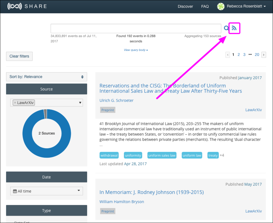Click the LawArXiv link on the Reservations result
273x223 pixels.
click(x=254, y=110)
